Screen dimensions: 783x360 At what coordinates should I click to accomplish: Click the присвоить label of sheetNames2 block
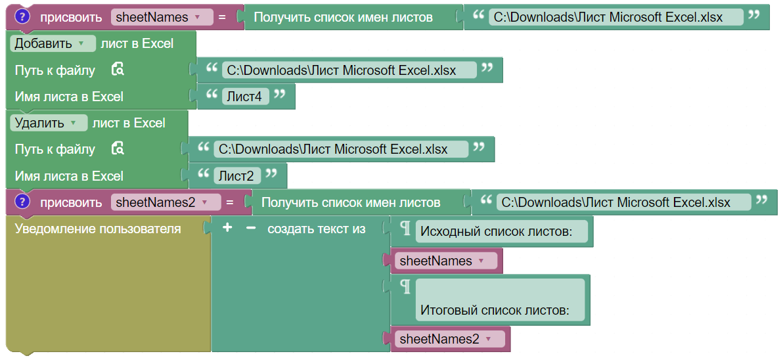coord(72,203)
